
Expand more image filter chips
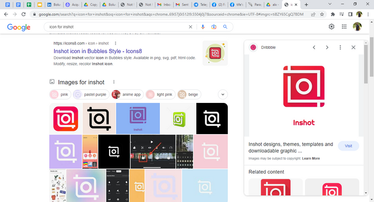click(222, 94)
